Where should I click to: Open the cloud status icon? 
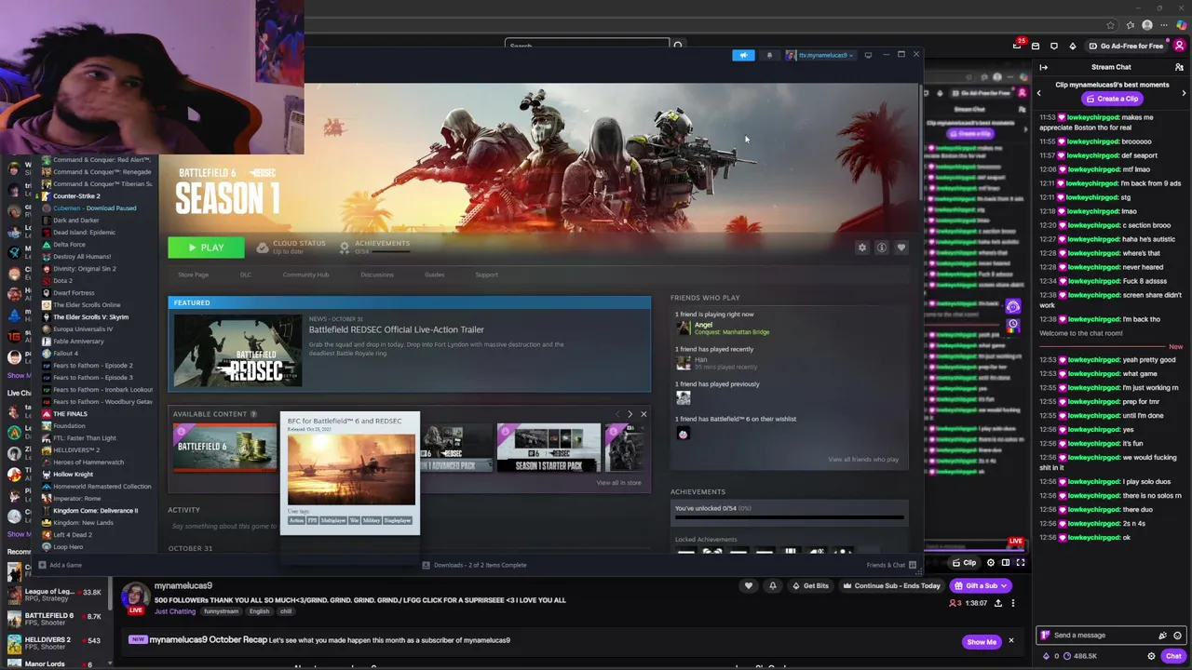click(x=263, y=248)
